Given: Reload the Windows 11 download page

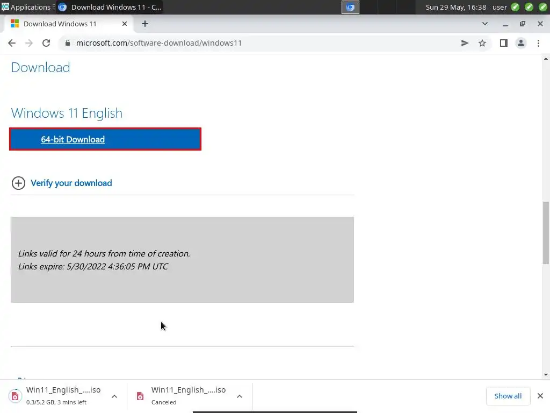Looking at the screenshot, I should pyautogui.click(x=46, y=43).
